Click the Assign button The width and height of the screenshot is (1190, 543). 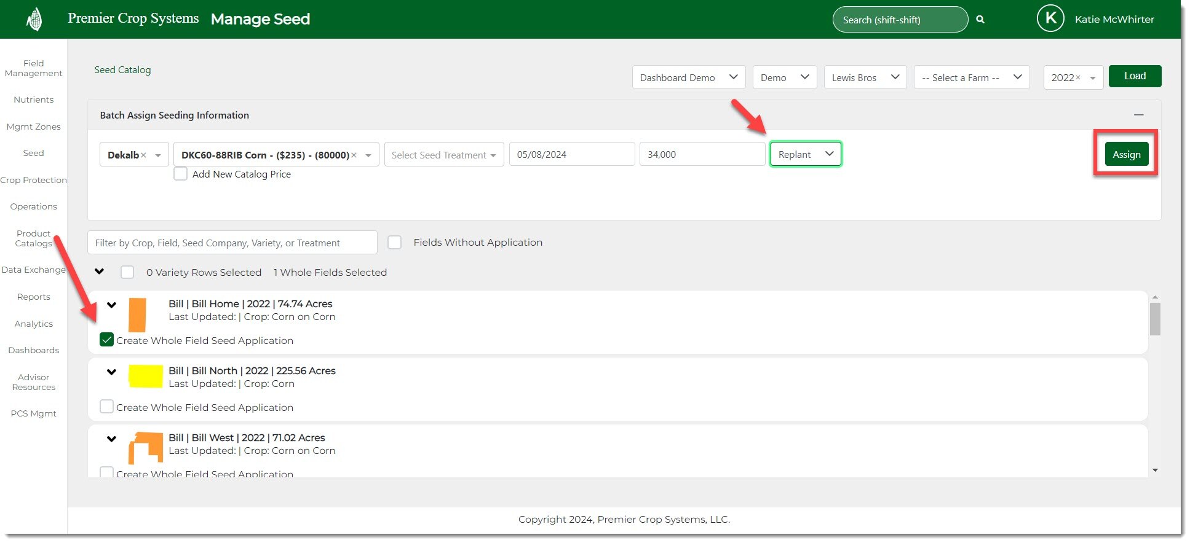(x=1125, y=155)
